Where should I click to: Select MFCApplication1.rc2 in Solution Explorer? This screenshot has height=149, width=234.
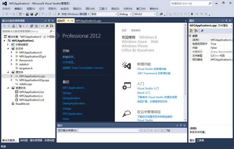[x=32, y=100]
